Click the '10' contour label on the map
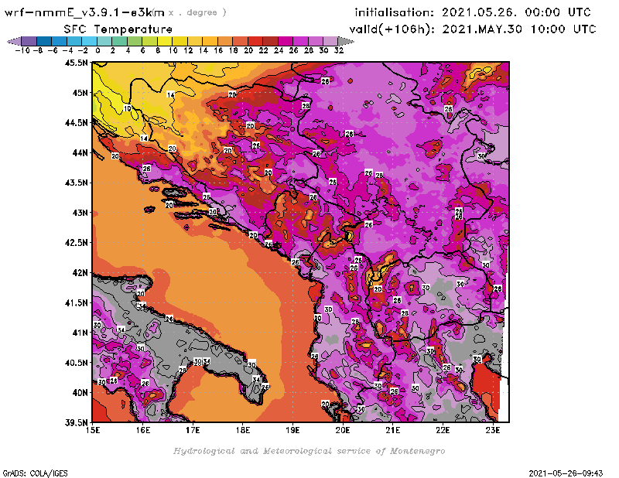The width and height of the screenshot is (619, 478). click(127, 108)
